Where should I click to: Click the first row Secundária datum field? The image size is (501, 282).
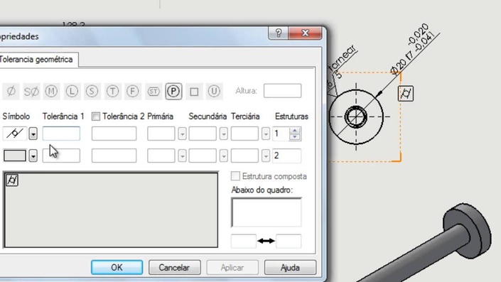pos(203,134)
